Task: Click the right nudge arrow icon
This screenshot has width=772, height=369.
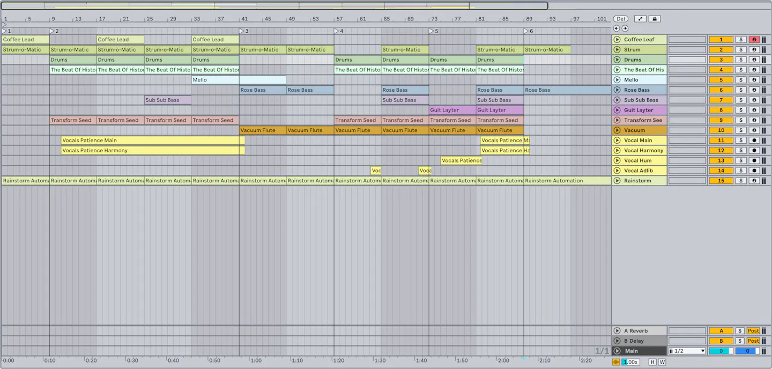Action: coord(624,28)
